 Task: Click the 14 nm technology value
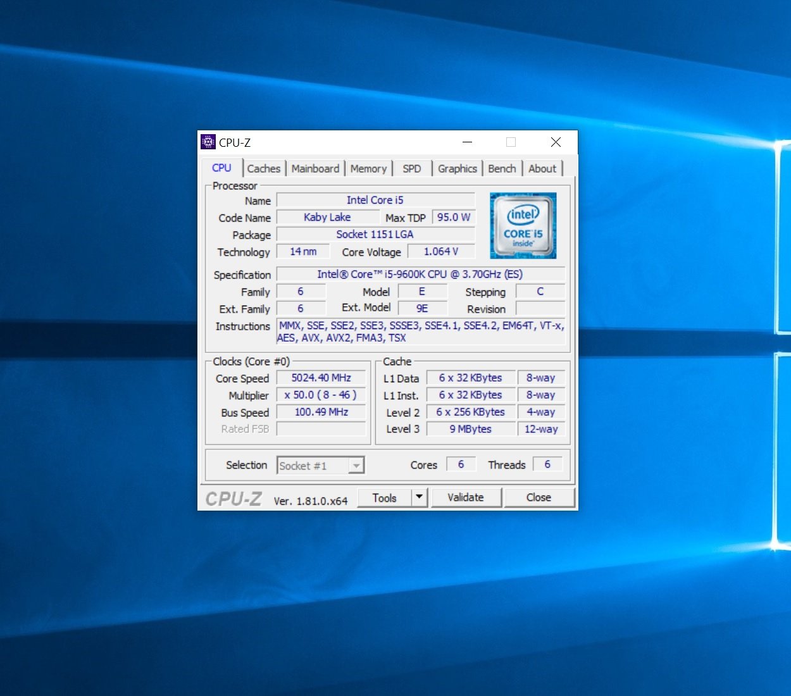(303, 251)
